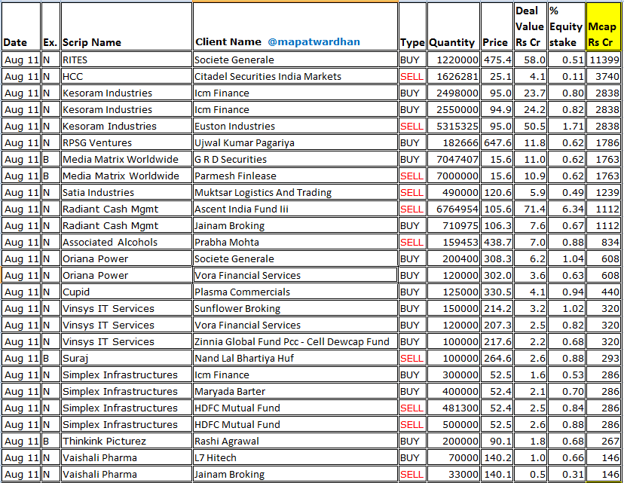Select the price '475.4' cell
Image resolution: width=624 pixels, height=483 pixels.
coord(497,60)
